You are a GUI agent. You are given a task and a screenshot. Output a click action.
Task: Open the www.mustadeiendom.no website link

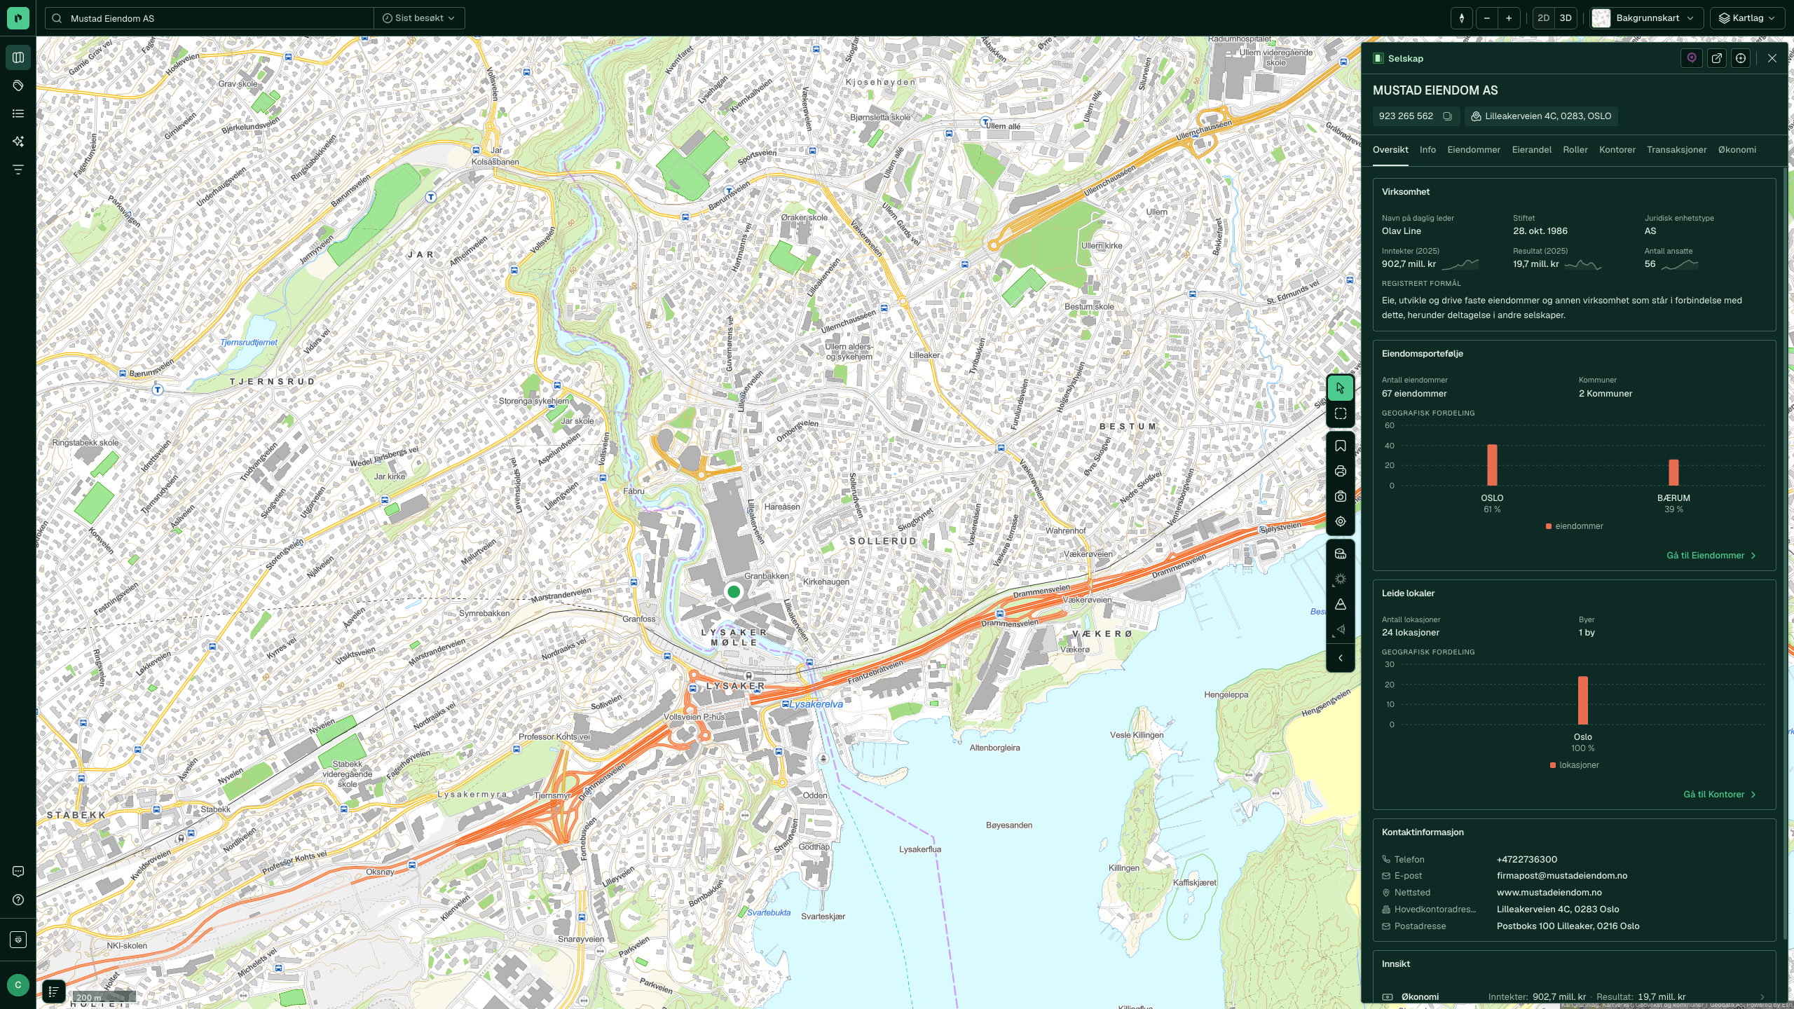pos(1549,893)
